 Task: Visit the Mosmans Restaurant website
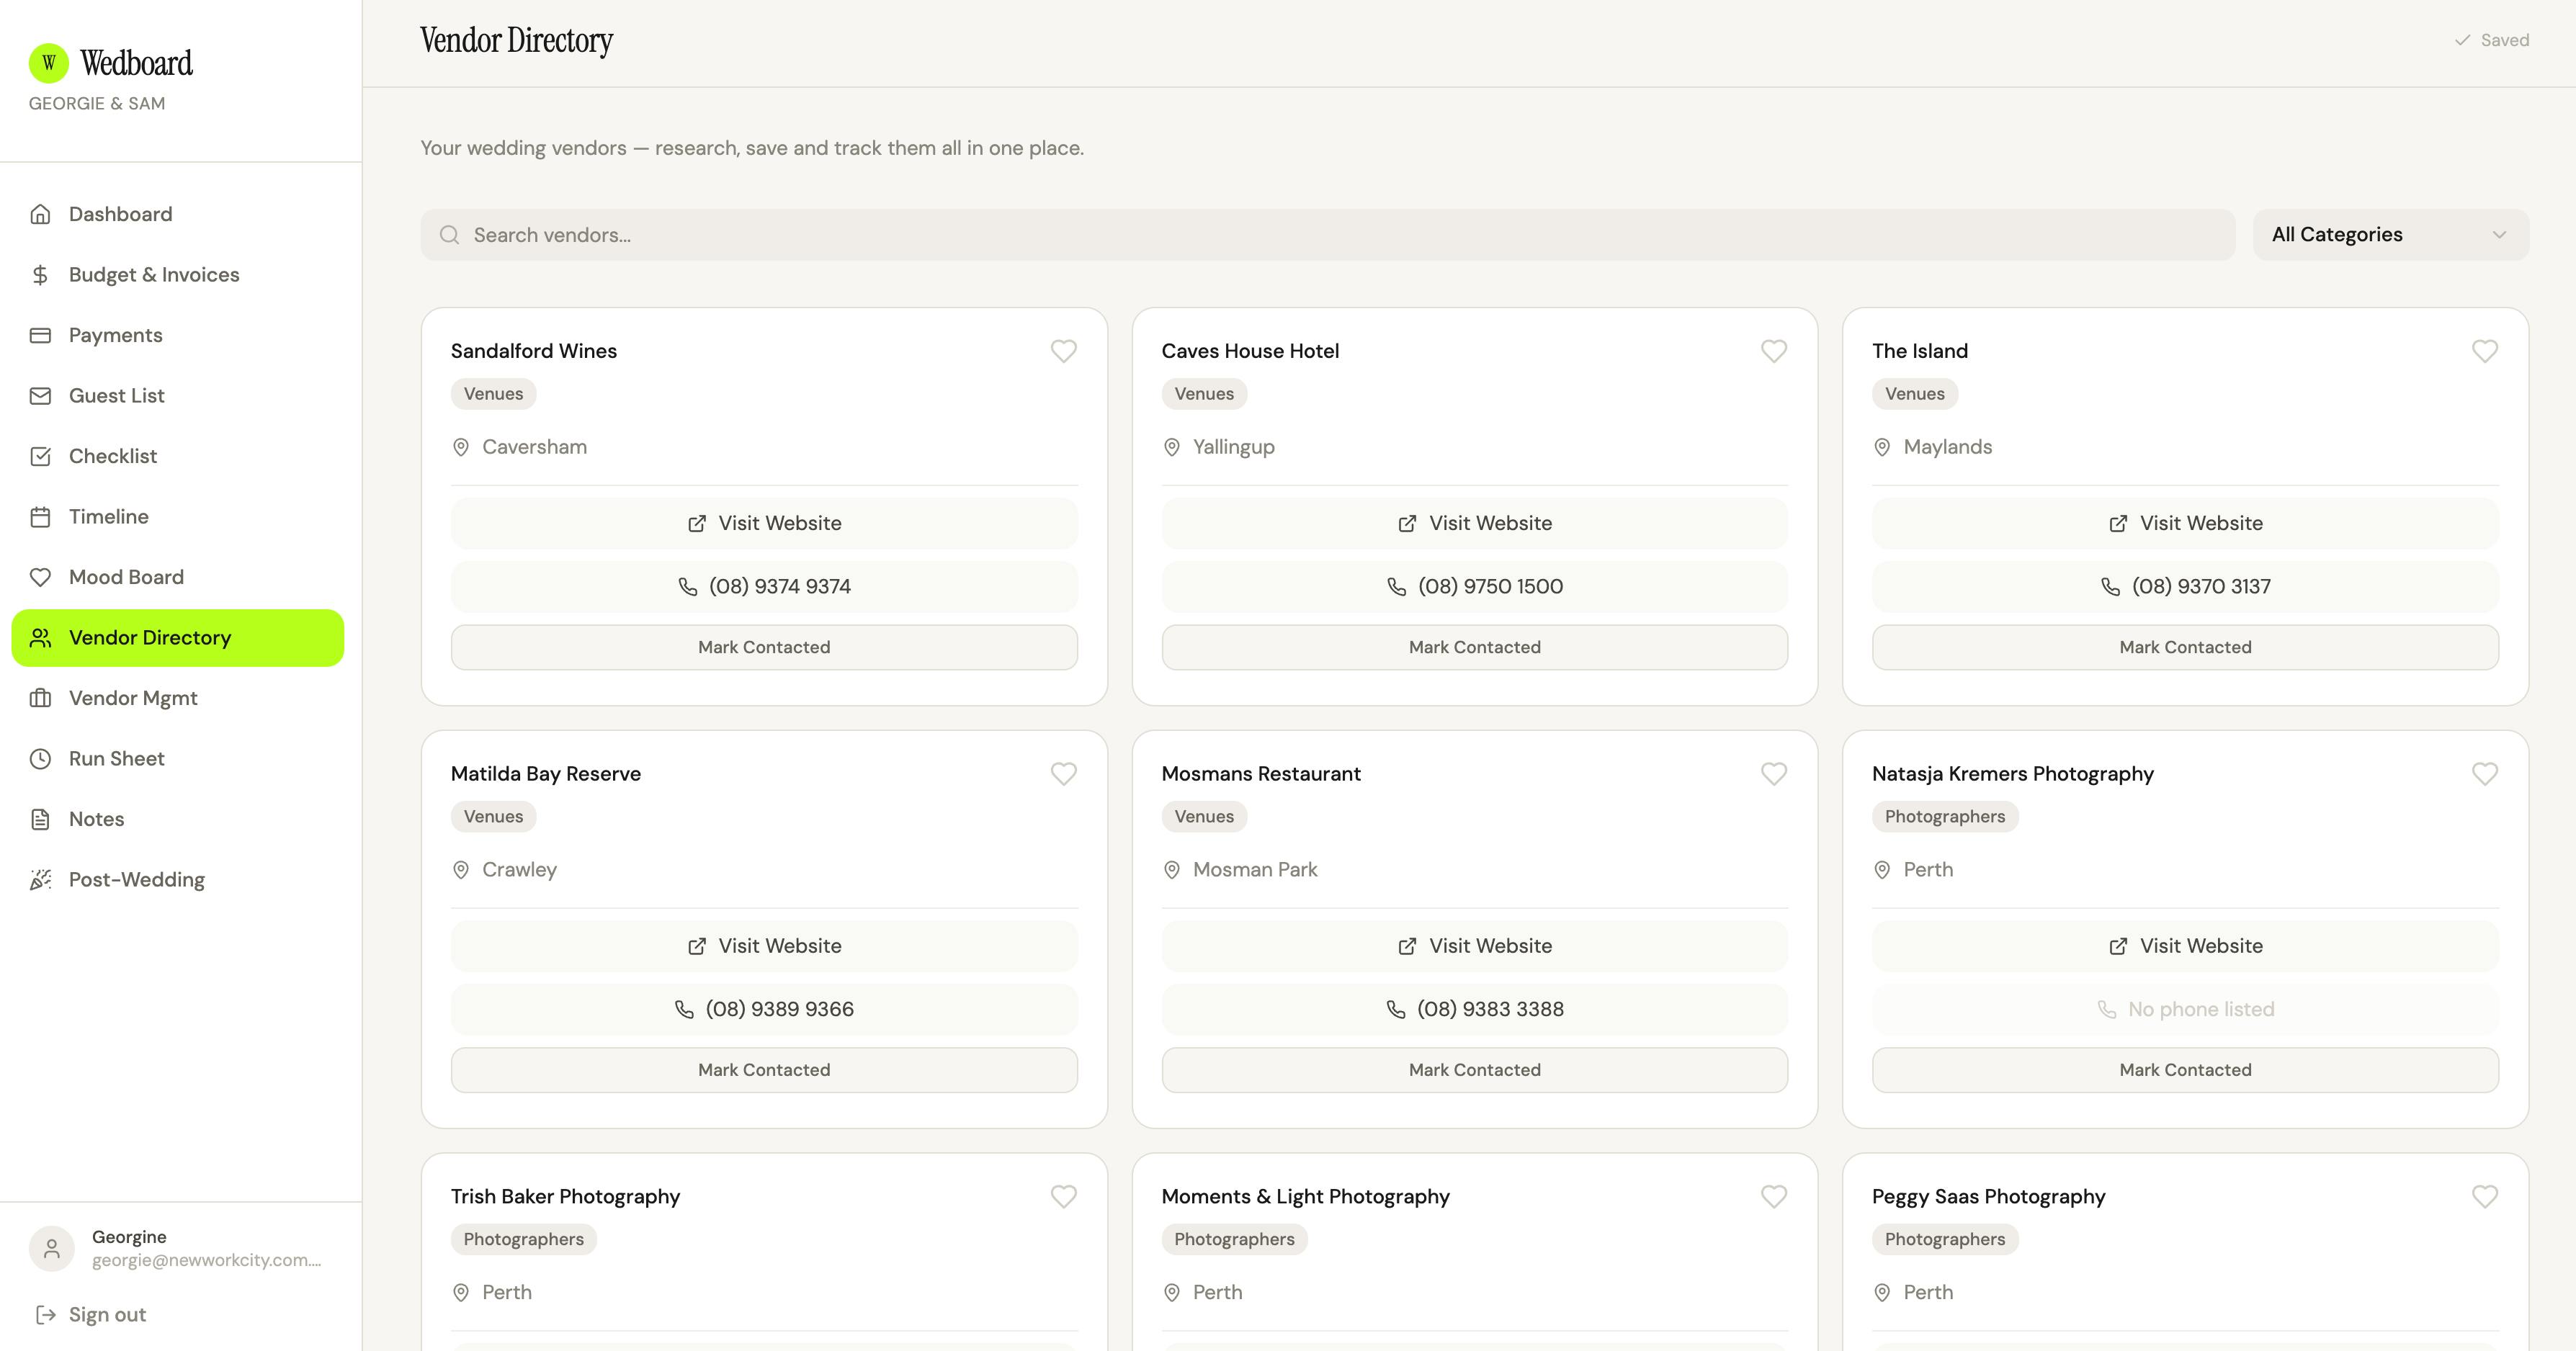click(1475, 946)
